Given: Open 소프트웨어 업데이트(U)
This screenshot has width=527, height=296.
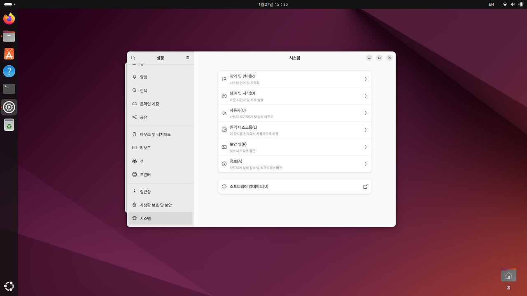Looking at the screenshot, I should [x=295, y=186].
